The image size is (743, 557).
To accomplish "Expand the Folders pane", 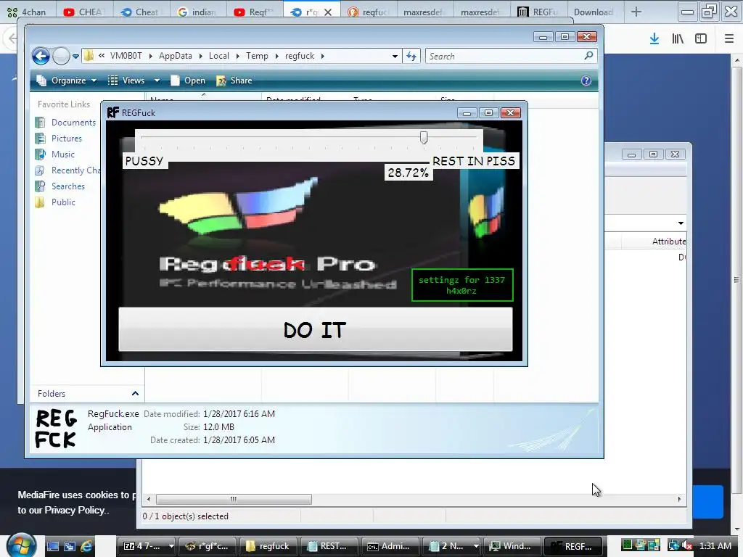I will (x=135, y=394).
